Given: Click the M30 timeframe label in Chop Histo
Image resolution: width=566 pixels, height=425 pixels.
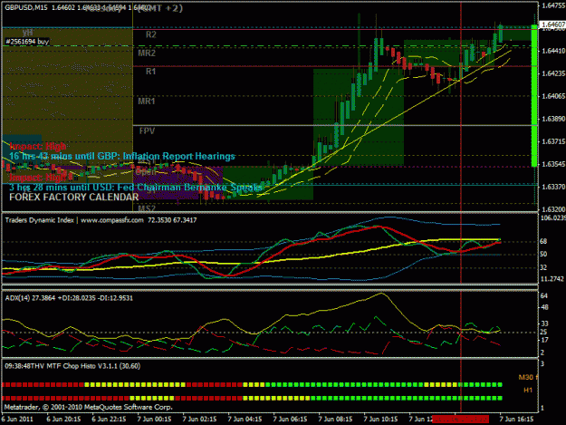Looking at the screenshot, I should (526, 377).
